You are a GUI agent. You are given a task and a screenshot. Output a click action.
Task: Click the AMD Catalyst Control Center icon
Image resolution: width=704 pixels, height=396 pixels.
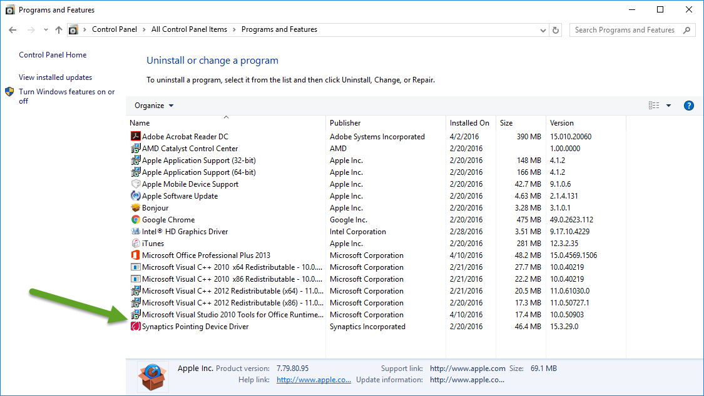click(x=135, y=148)
